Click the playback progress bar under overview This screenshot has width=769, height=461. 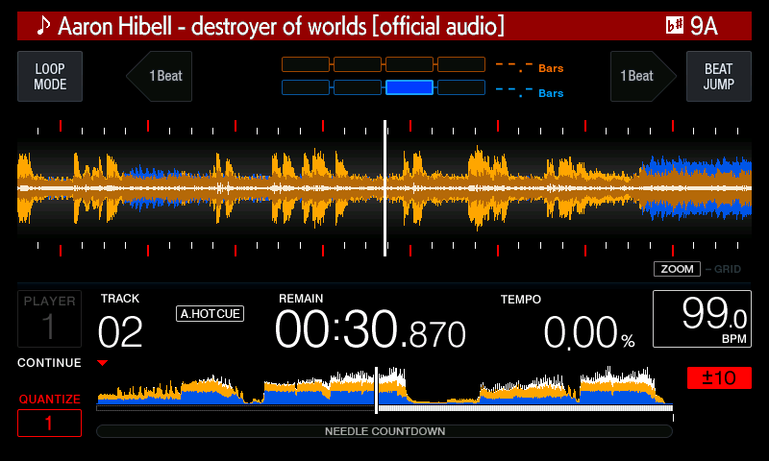(384, 408)
